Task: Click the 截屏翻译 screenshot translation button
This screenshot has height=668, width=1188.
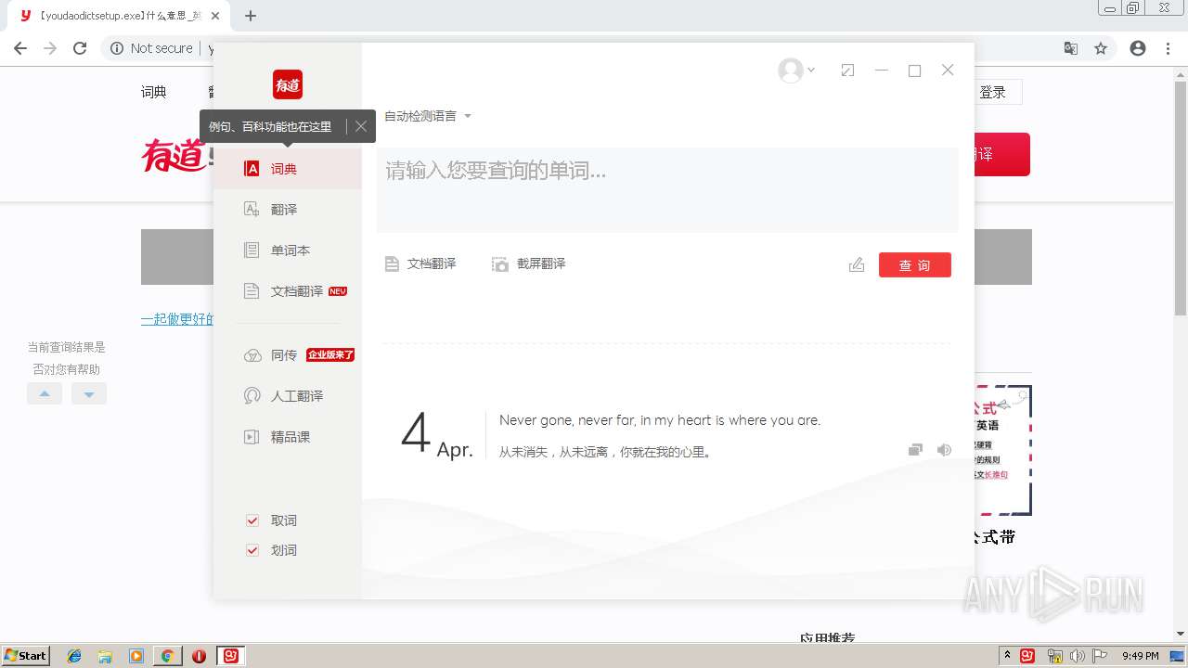Action: 528,264
